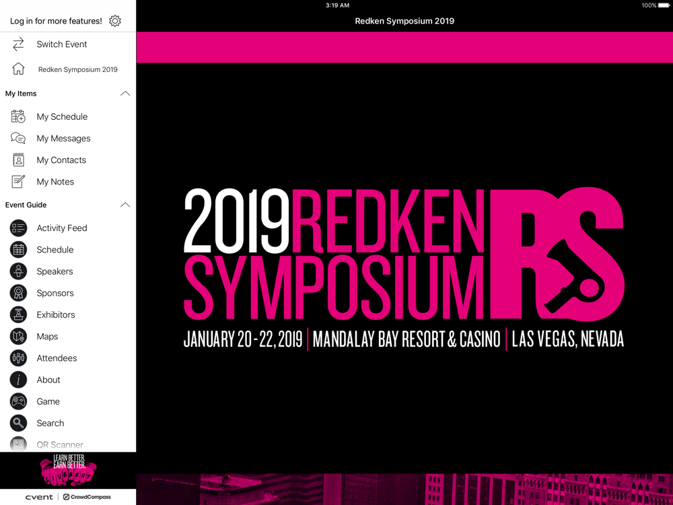Open the Game controller icon
This screenshot has width=673, height=505.
(18, 401)
